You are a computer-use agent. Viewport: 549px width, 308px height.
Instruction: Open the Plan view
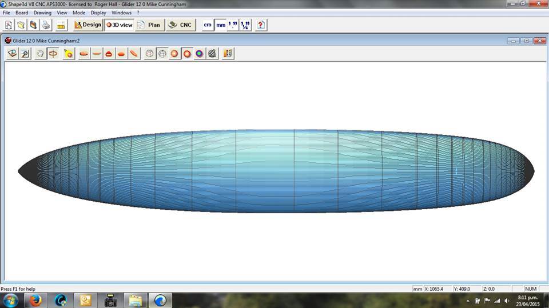[149, 25]
